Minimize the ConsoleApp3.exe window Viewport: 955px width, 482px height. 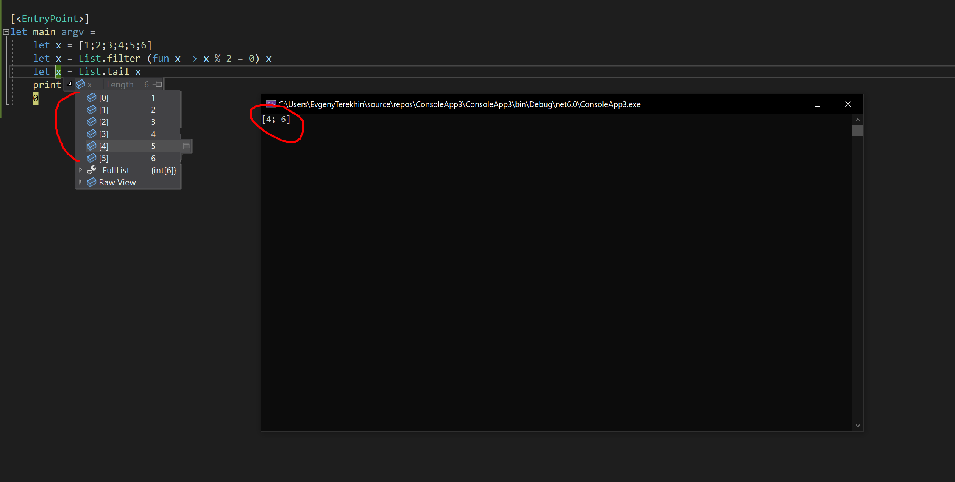point(786,104)
